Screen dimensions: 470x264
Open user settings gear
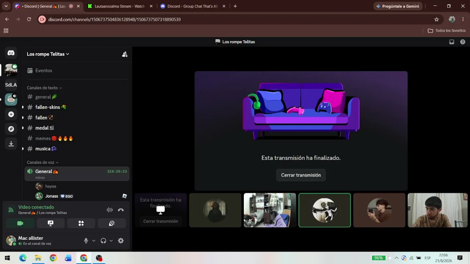pyautogui.click(x=121, y=241)
